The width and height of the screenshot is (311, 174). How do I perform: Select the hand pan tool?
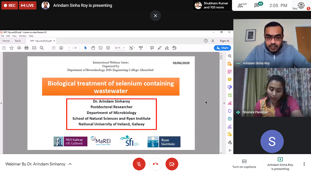93,48
